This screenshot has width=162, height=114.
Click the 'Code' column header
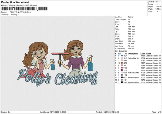coord(143,54)
